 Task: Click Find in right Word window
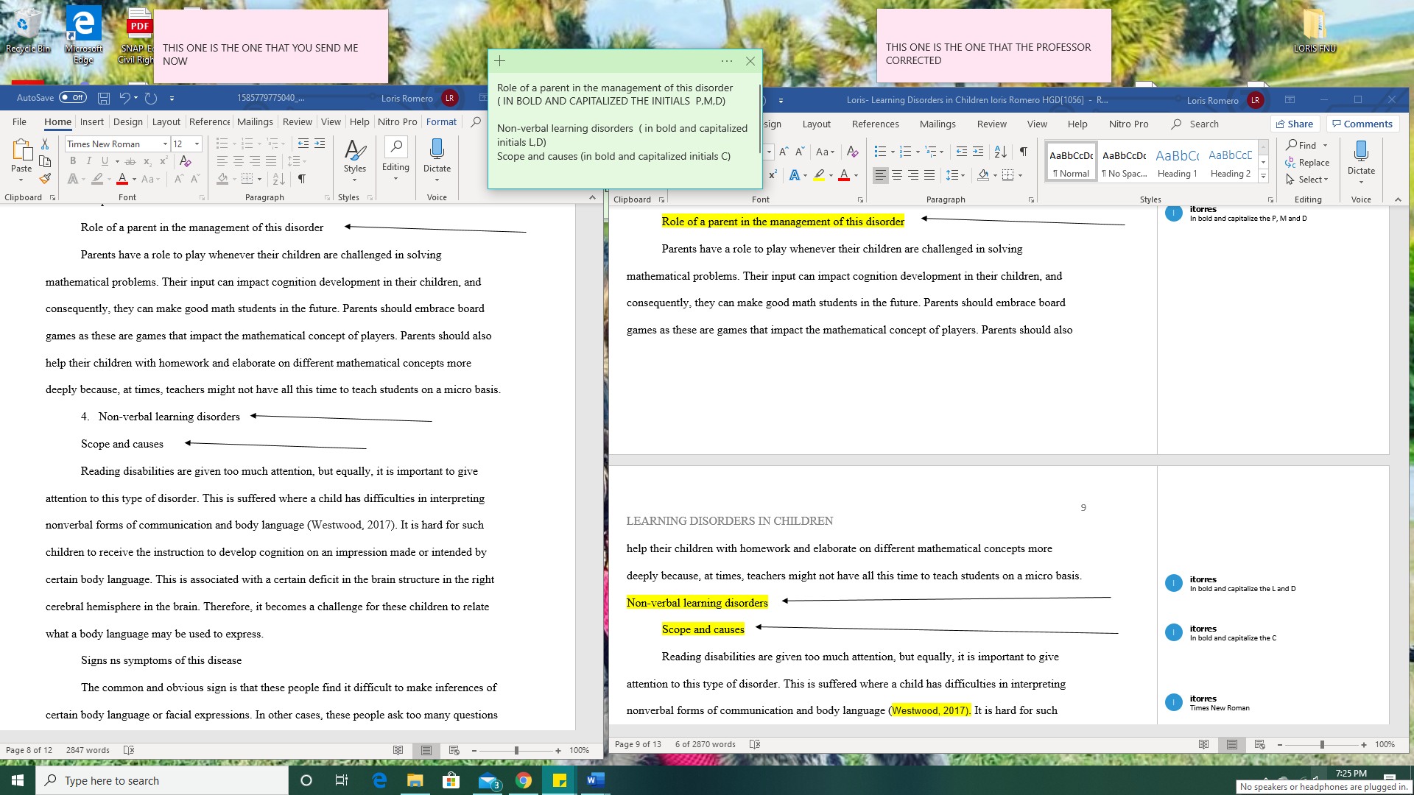pos(1301,146)
